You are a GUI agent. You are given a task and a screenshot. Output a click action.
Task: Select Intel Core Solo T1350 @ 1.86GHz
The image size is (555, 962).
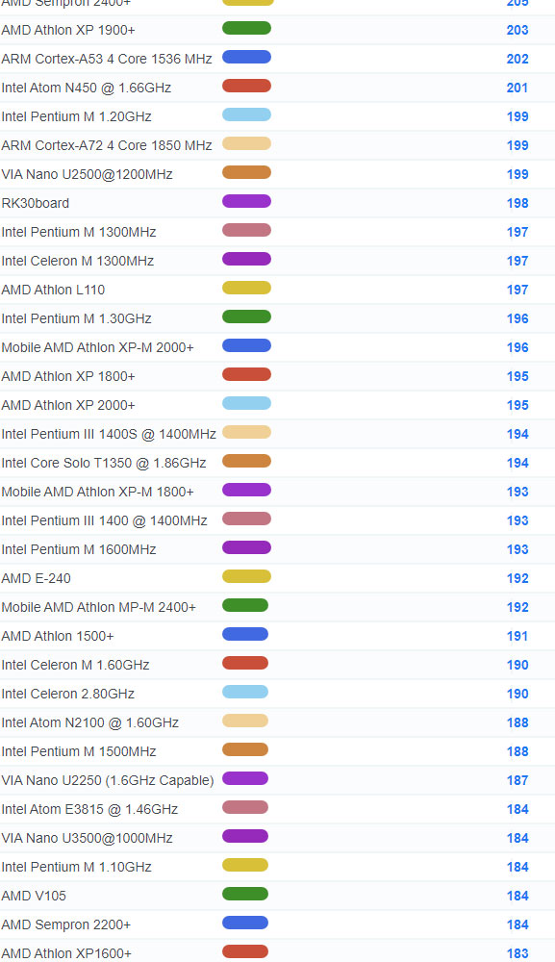(x=104, y=463)
